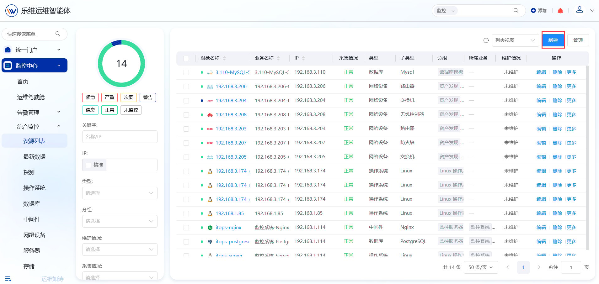Check the itops-postgresql row checkbox
Viewport: 599px width, 284px height.
click(x=186, y=242)
